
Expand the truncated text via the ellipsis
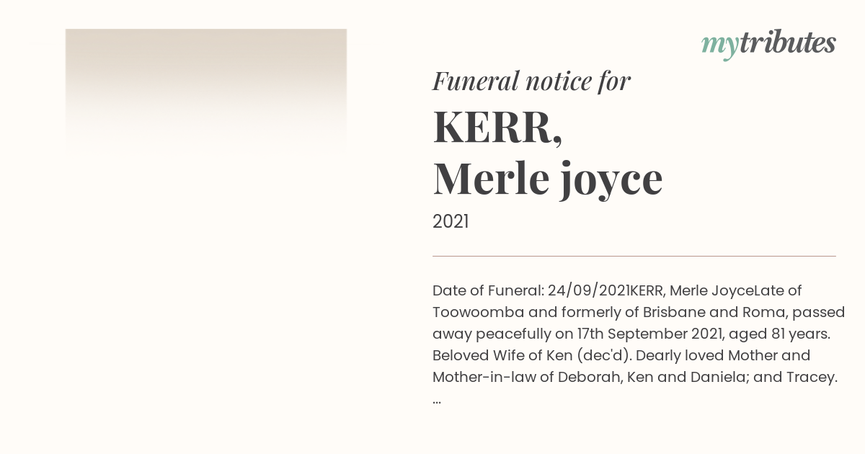pos(437,400)
